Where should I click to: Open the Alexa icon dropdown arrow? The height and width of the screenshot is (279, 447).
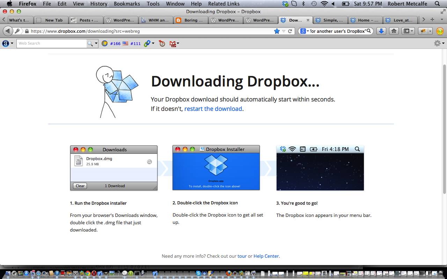12,43
